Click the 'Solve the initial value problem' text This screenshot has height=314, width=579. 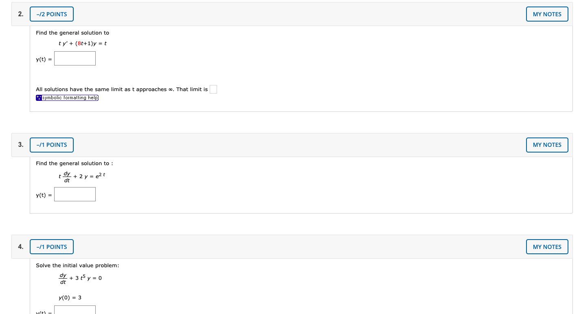pos(77,266)
